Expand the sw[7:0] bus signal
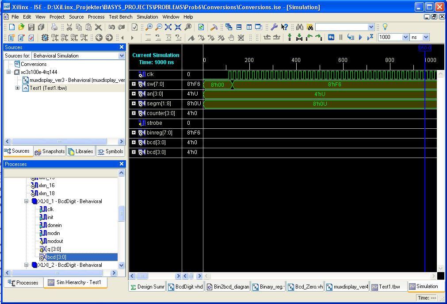This screenshot has height=304, width=447. (134, 84)
